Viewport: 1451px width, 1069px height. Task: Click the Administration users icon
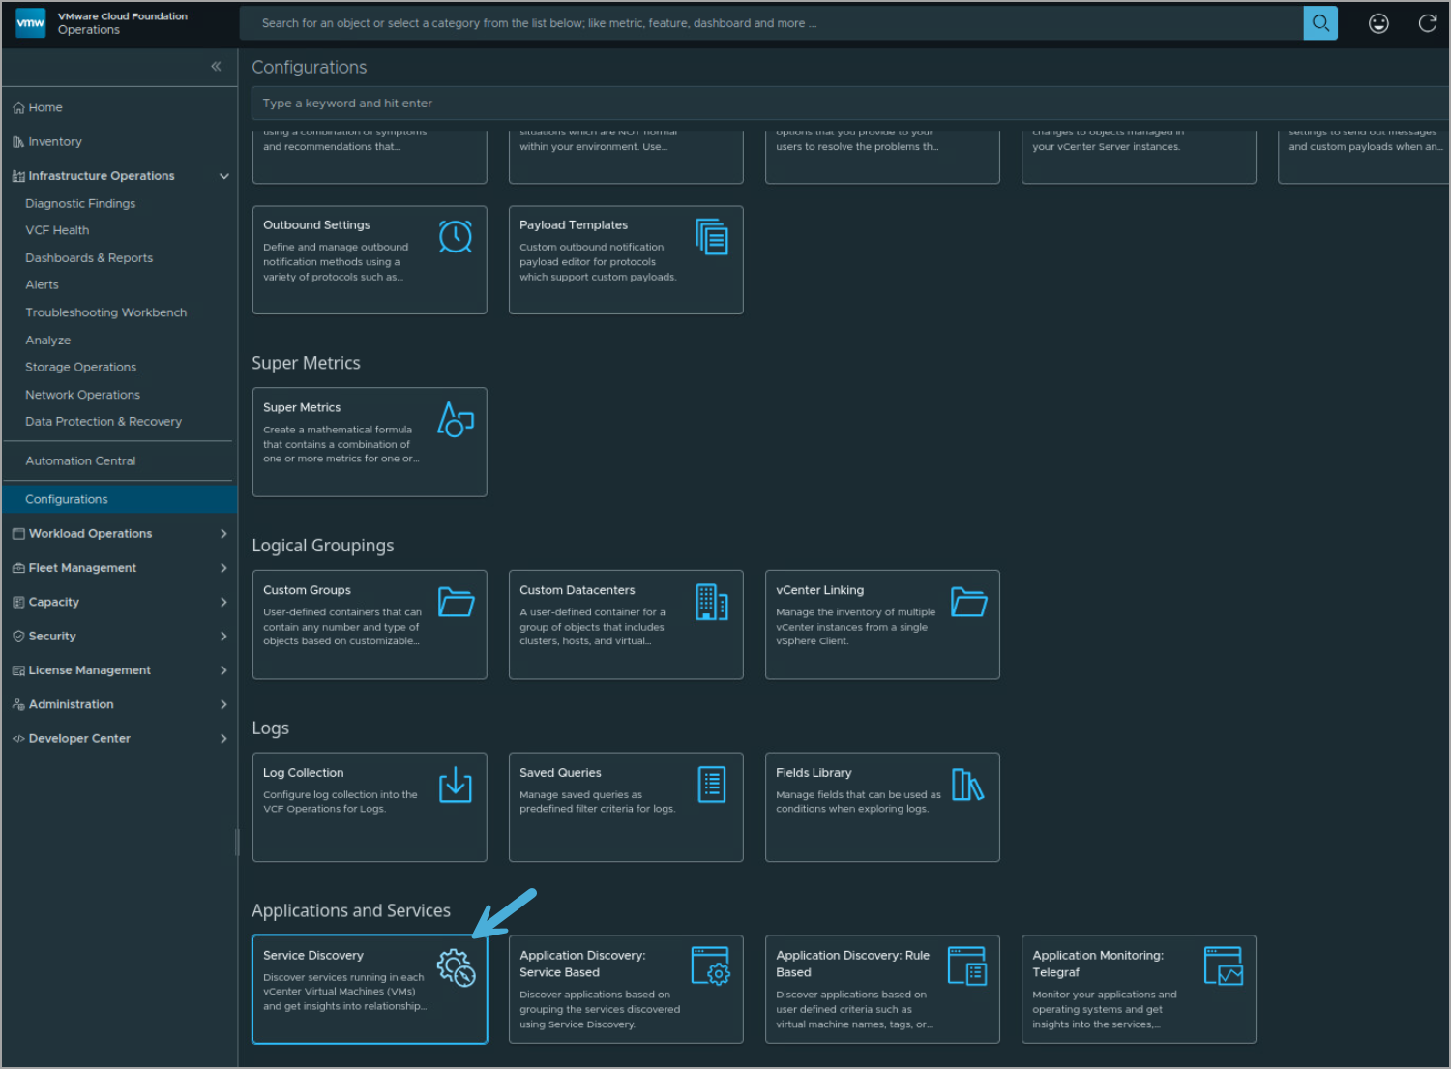(x=18, y=705)
